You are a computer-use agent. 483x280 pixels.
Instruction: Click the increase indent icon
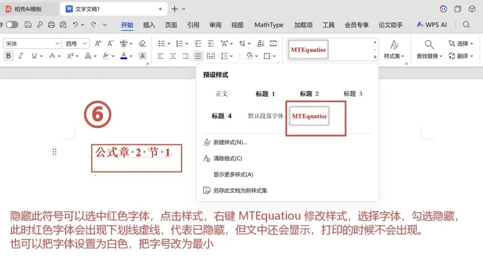tap(210, 43)
